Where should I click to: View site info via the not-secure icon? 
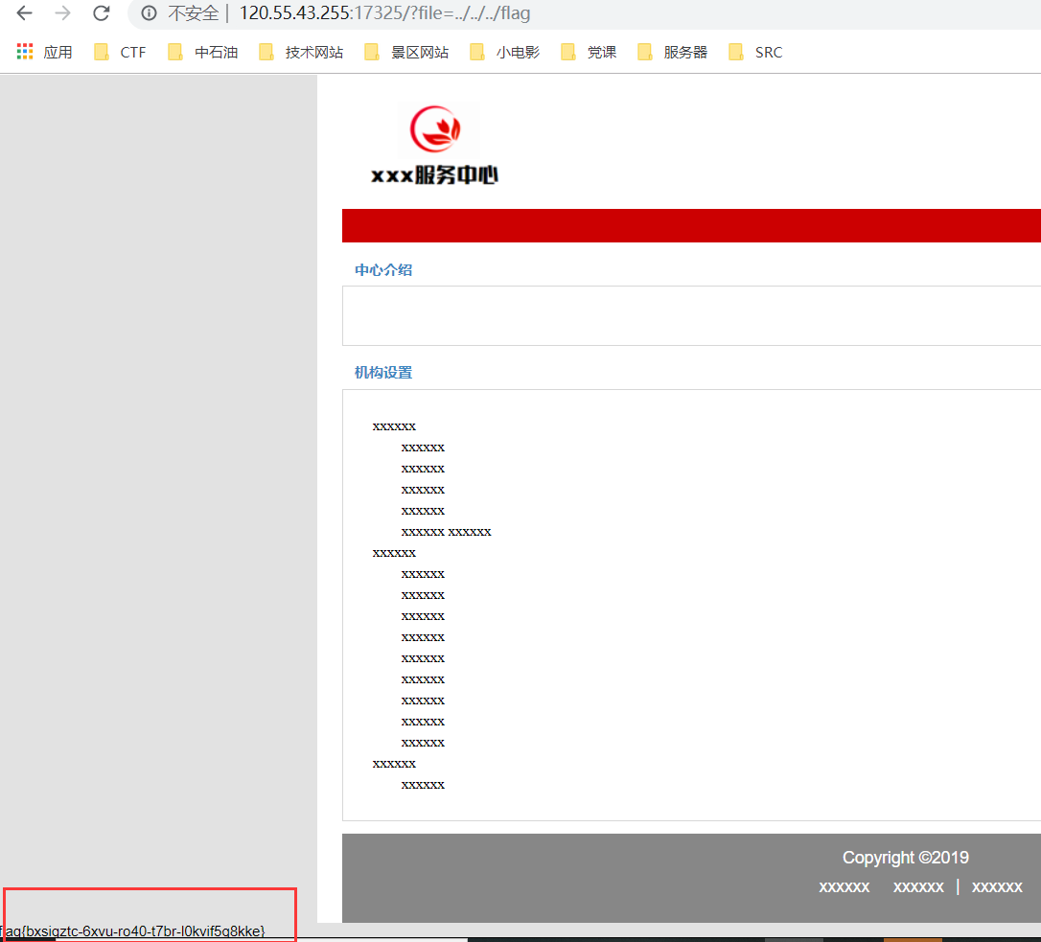tap(149, 13)
